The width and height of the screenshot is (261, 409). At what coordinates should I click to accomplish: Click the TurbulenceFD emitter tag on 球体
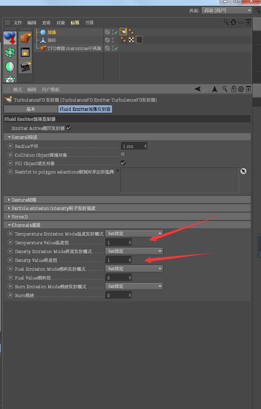(x=123, y=32)
